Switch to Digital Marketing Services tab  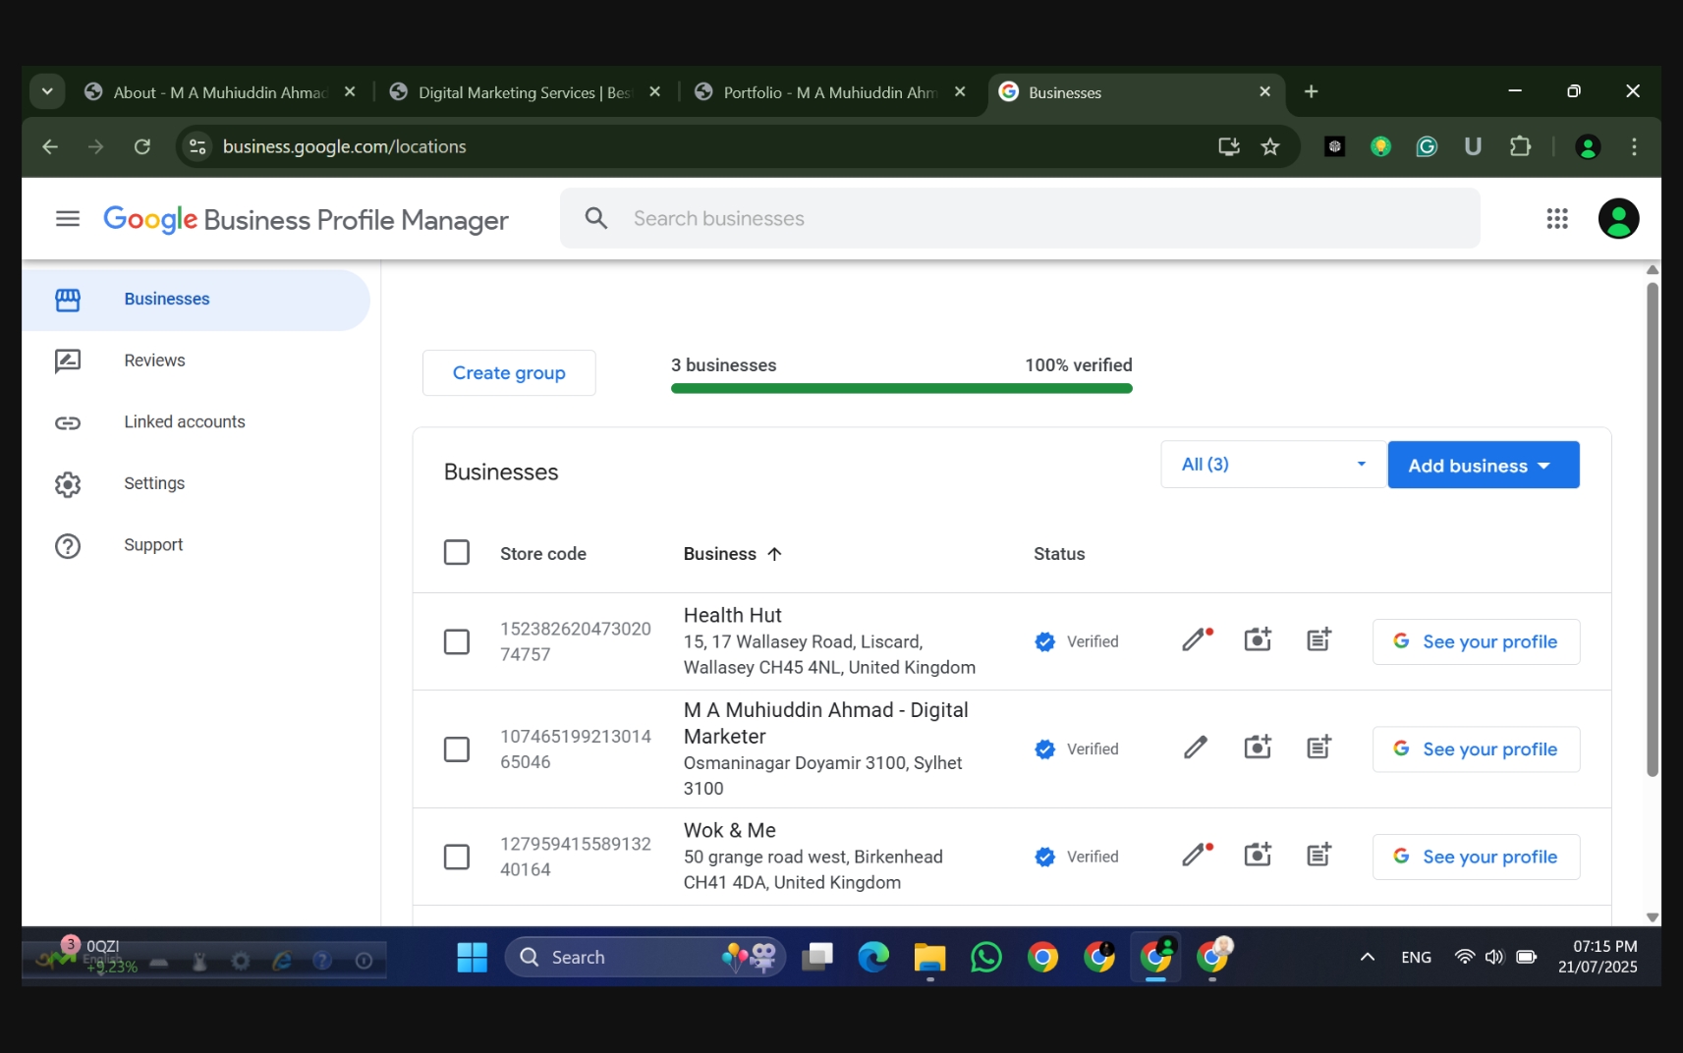pos(524,92)
